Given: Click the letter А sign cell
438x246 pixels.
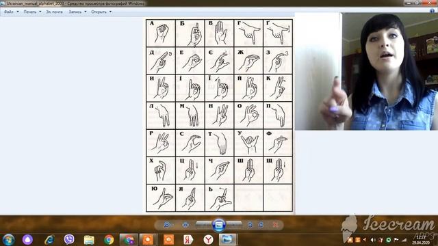Looking at the screenshot, I should tap(161, 33).
